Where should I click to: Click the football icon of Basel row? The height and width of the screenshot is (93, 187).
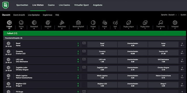point(9,43)
